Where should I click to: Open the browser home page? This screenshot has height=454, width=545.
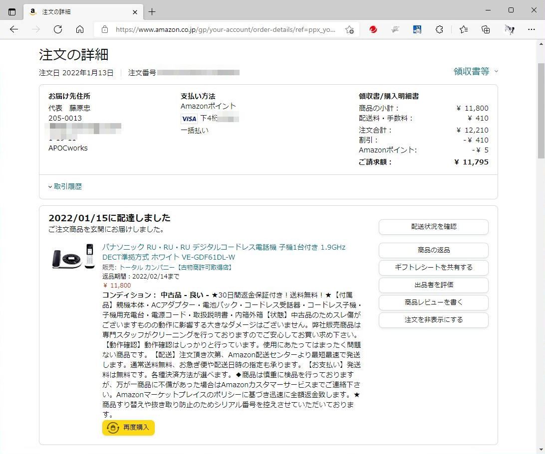(79, 29)
